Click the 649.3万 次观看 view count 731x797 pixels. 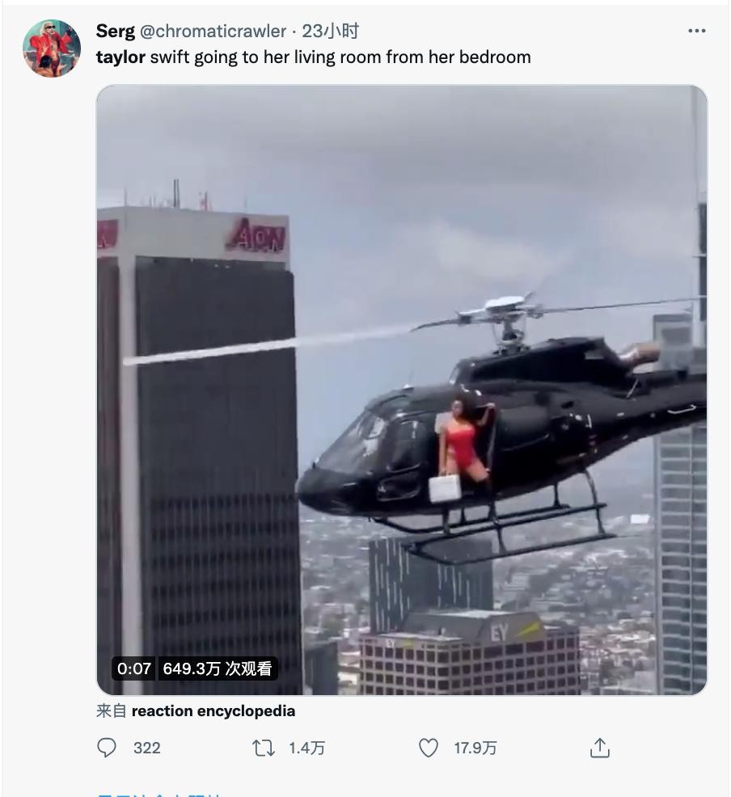click(x=217, y=668)
